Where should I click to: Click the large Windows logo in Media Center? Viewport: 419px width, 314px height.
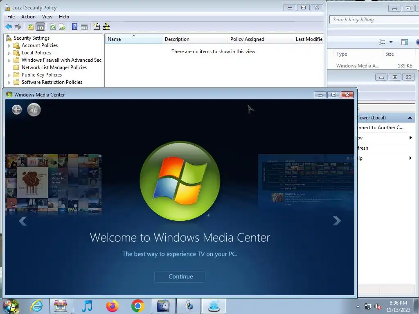point(180,181)
